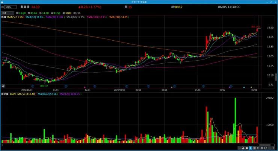
Task: Minimize the chart window
Action: pyautogui.click(x=267, y=2)
